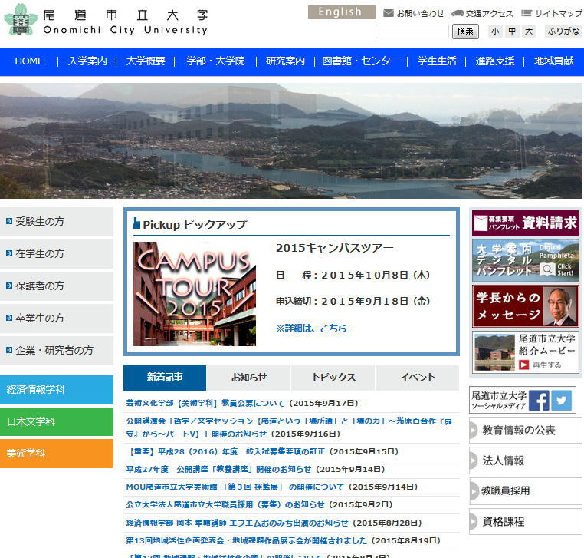Screen dimensions: 584x558
Task: Expand the 受験生の方 sidebar entry
Action: pos(57,221)
